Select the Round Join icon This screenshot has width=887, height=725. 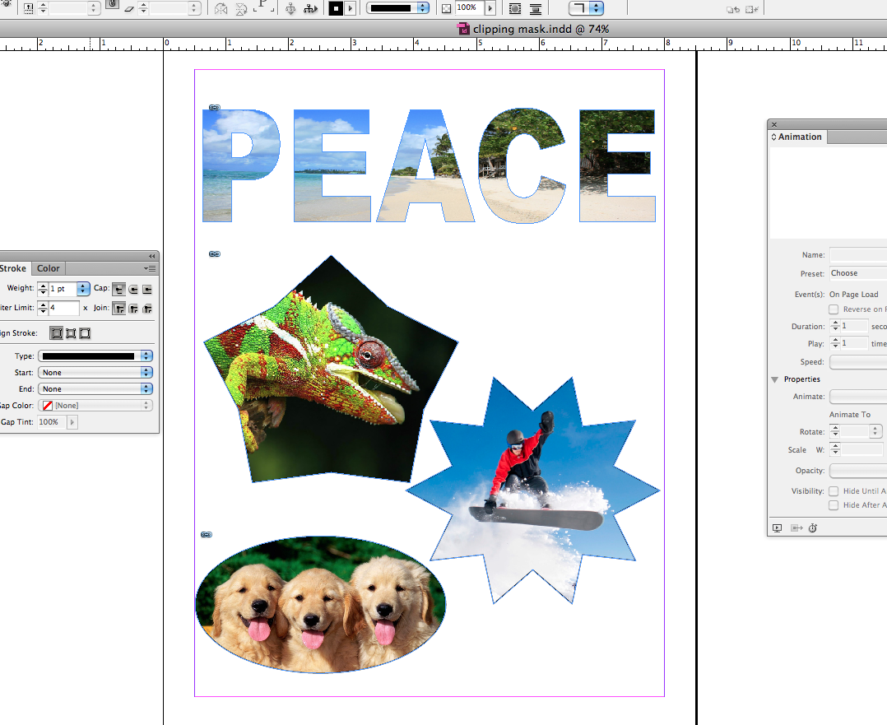(132, 308)
